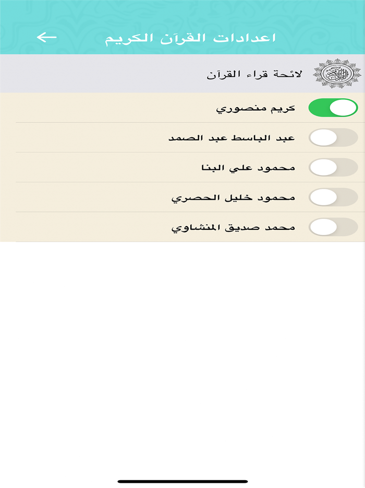Enable the Mahmoud Khalil Al-Husary switch
The height and width of the screenshot is (488, 365).
(x=333, y=197)
